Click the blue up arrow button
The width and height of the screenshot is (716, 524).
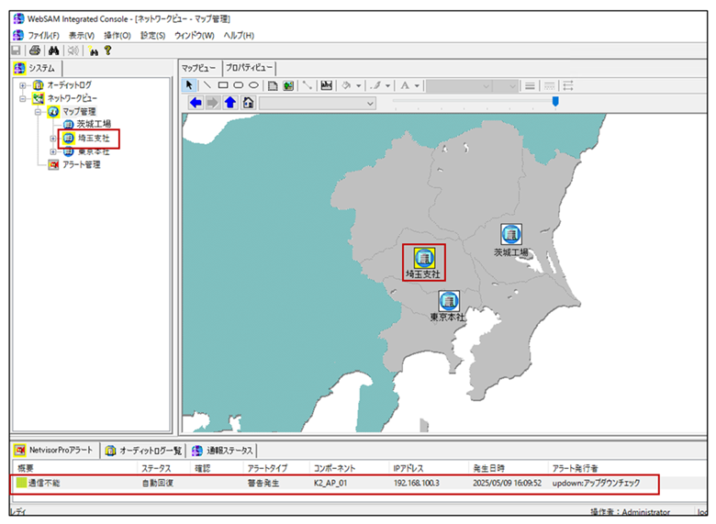[229, 103]
